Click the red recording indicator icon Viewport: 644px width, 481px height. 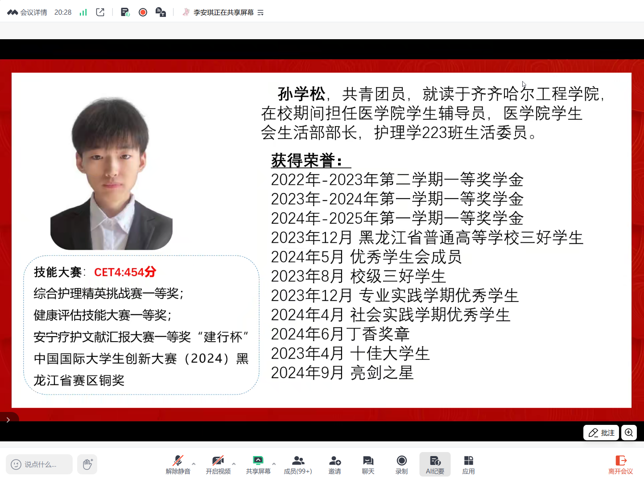point(143,12)
